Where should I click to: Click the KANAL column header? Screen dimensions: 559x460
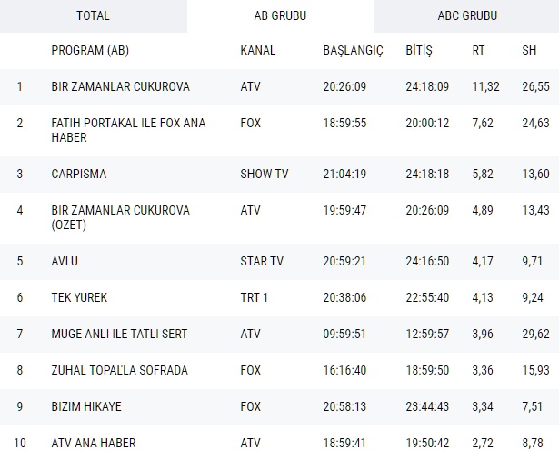click(257, 49)
